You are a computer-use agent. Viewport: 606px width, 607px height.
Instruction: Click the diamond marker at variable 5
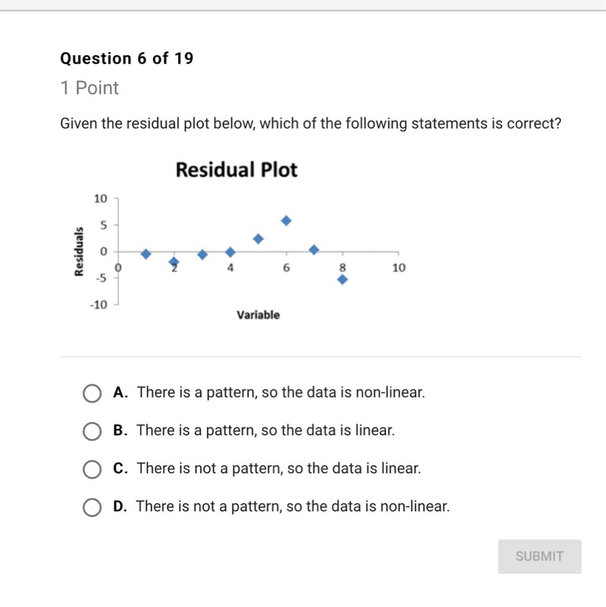(258, 239)
